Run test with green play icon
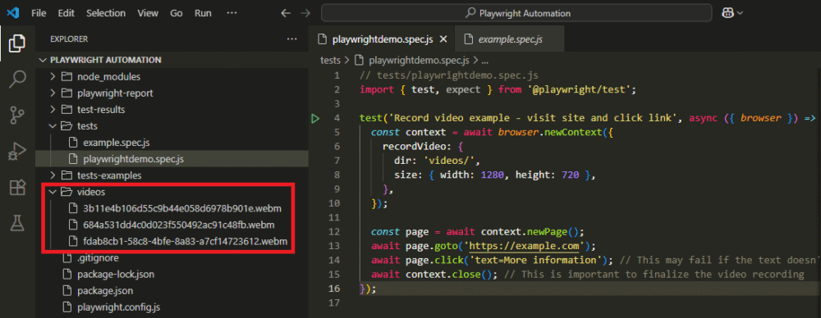 pyautogui.click(x=314, y=119)
